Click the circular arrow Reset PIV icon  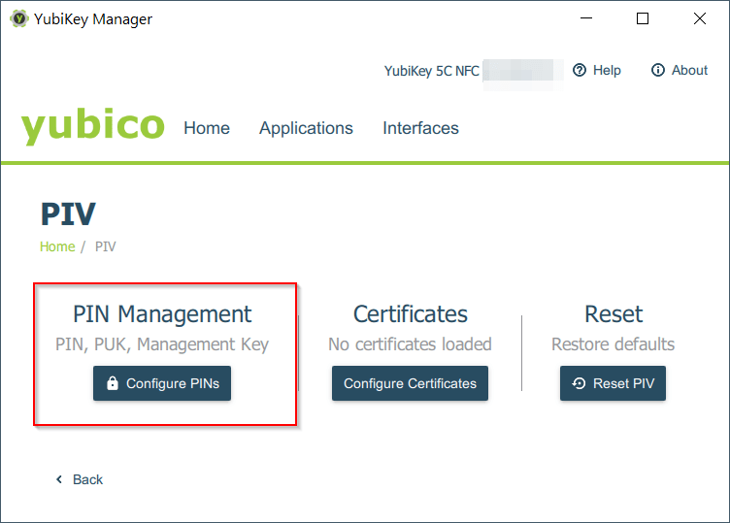(x=580, y=383)
